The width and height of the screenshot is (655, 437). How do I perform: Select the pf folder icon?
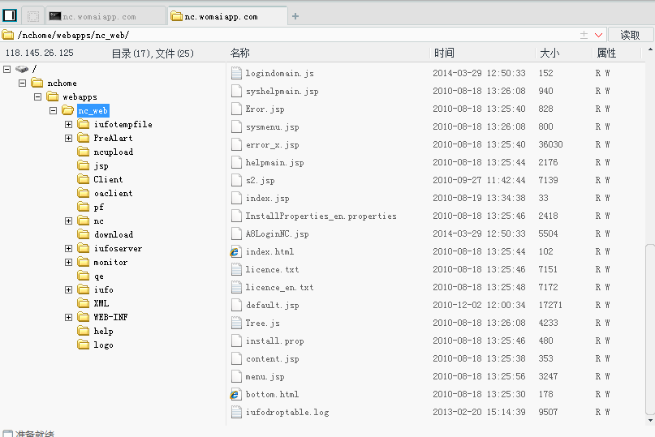(84, 207)
